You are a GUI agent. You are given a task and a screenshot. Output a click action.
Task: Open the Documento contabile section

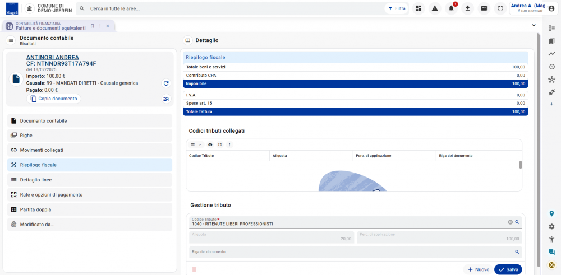coord(89,121)
